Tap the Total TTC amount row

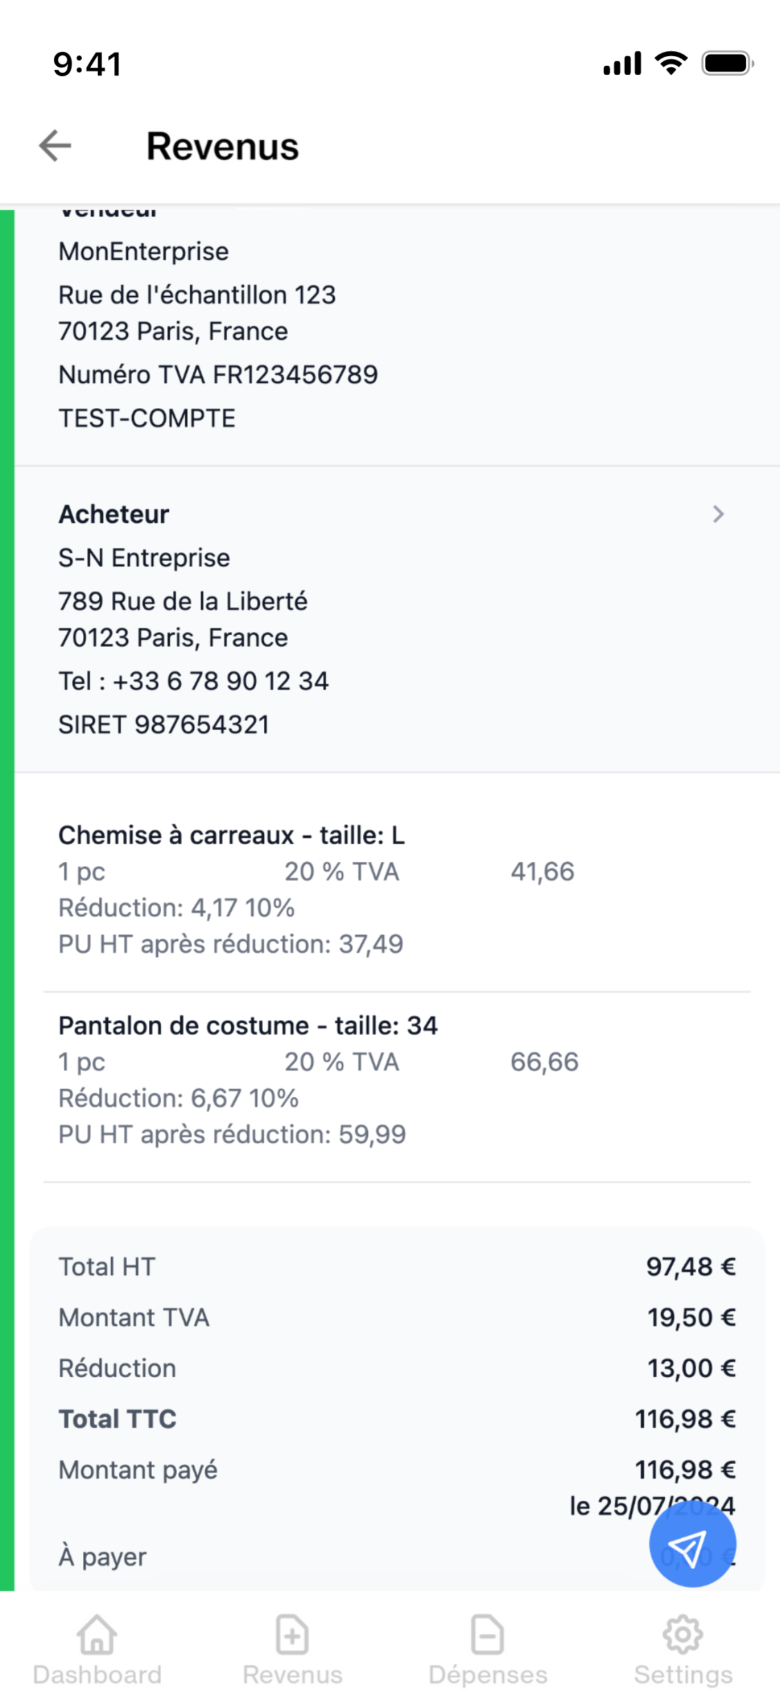(x=397, y=1419)
